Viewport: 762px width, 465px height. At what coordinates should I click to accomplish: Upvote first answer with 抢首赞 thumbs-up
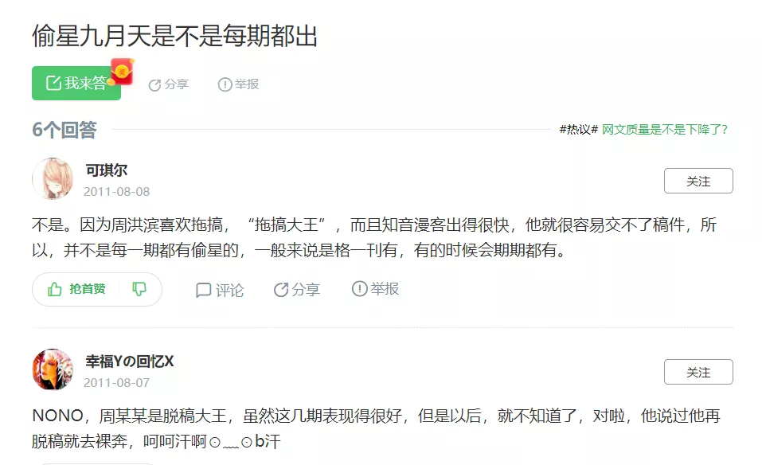(x=76, y=289)
